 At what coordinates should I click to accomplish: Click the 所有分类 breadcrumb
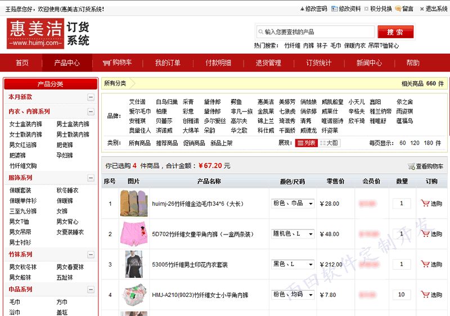click(x=115, y=83)
